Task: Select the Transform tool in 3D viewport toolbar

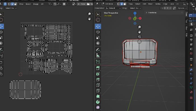Action: coord(98,43)
